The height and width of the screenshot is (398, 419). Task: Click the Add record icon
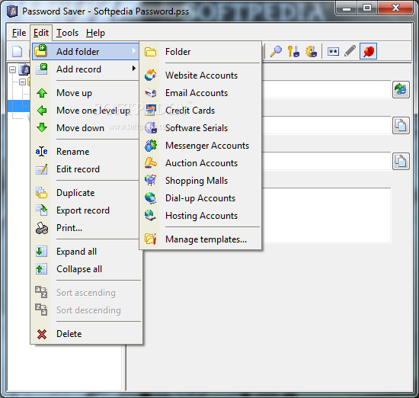tap(42, 69)
